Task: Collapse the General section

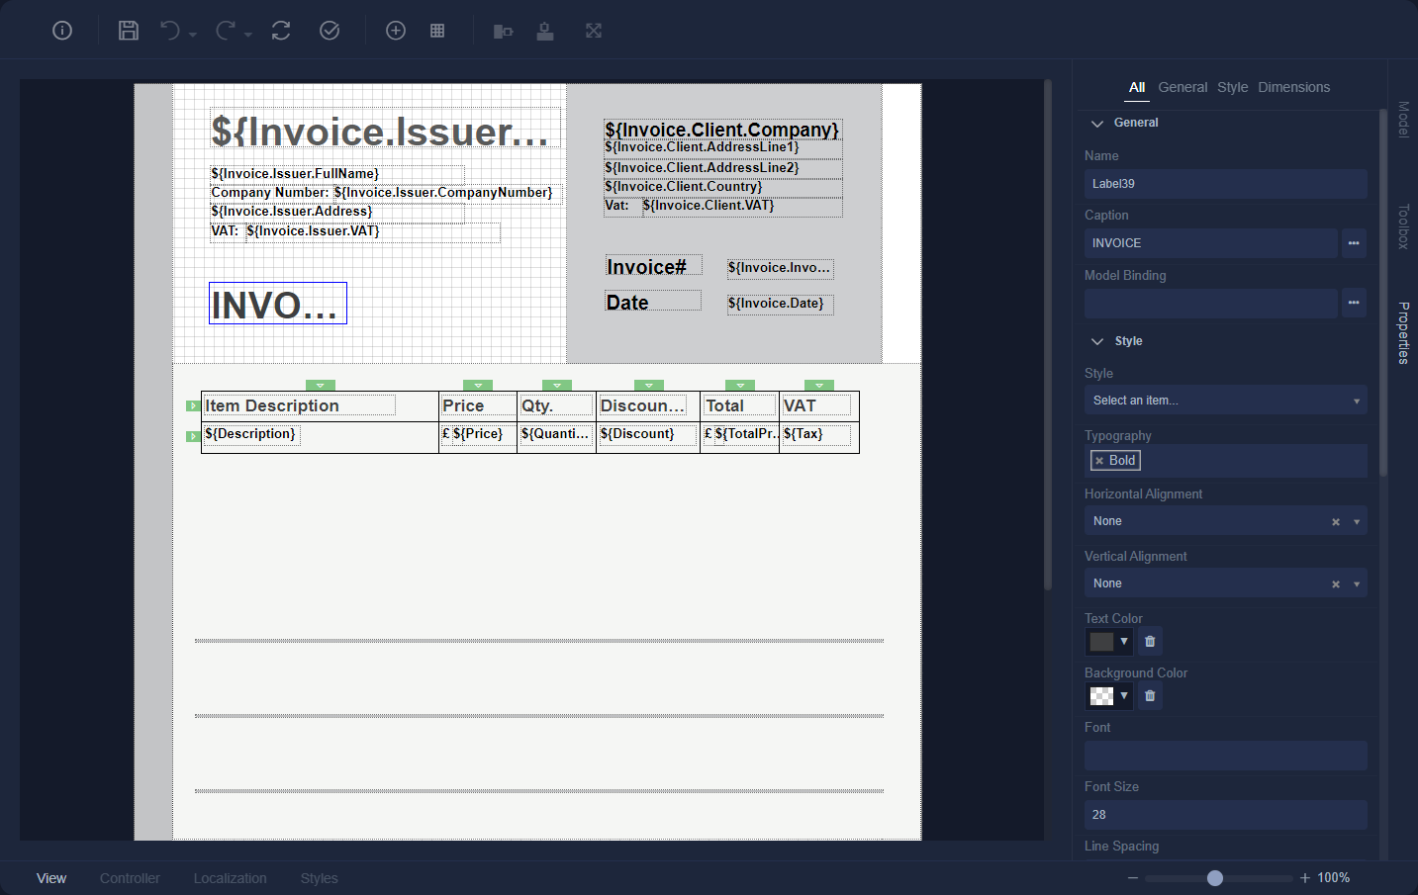Action: (1097, 124)
